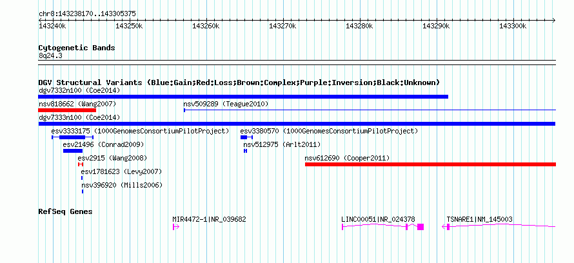This screenshot has width=574, height=263.
Task: Click the chr8:143238170..143305375 coordinate text
Action: (87, 14)
